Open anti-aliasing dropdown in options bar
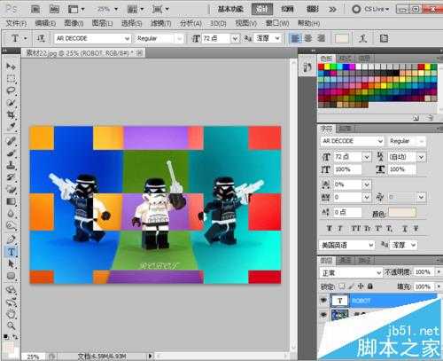Image resolution: width=443 pixels, height=361 pixels. (277, 38)
